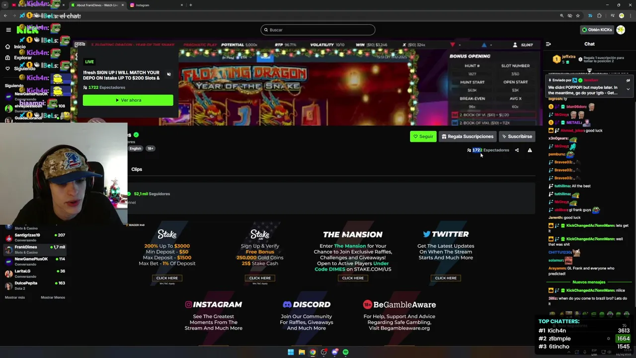The width and height of the screenshot is (636, 358).
Task: Open LaritaLG channel in the sidebar
Action: (35, 273)
